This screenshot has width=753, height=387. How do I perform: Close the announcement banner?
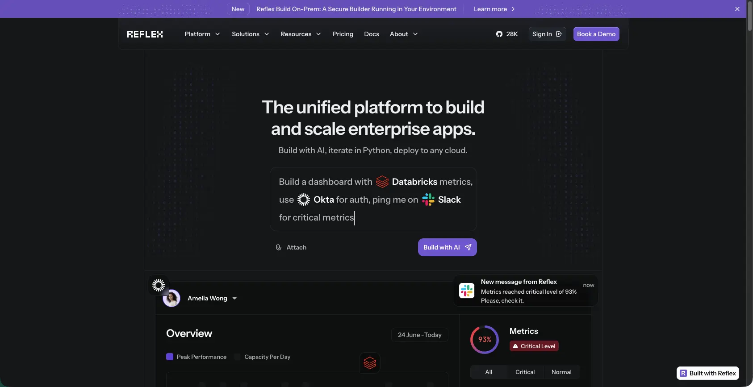[737, 9]
